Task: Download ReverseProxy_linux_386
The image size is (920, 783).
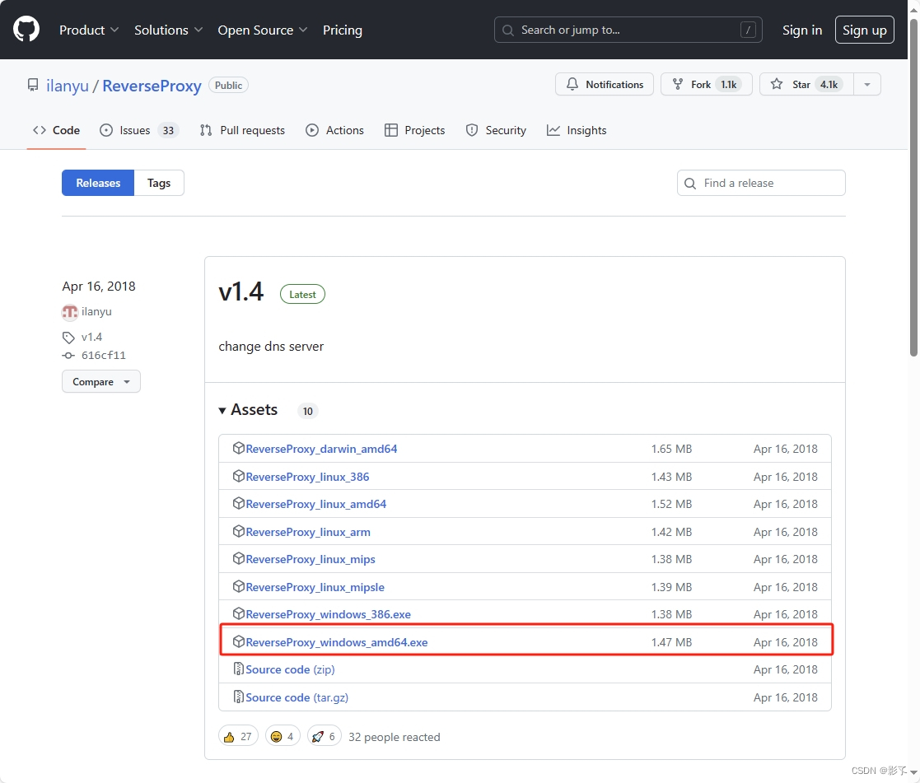Action: click(x=307, y=477)
